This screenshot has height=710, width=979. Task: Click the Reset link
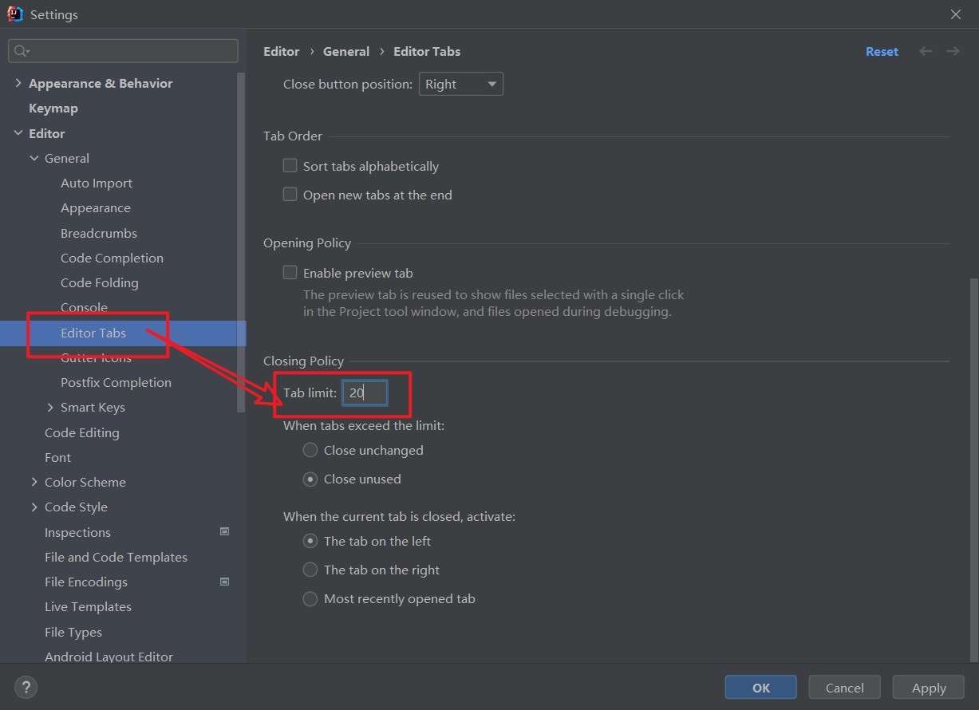click(882, 51)
